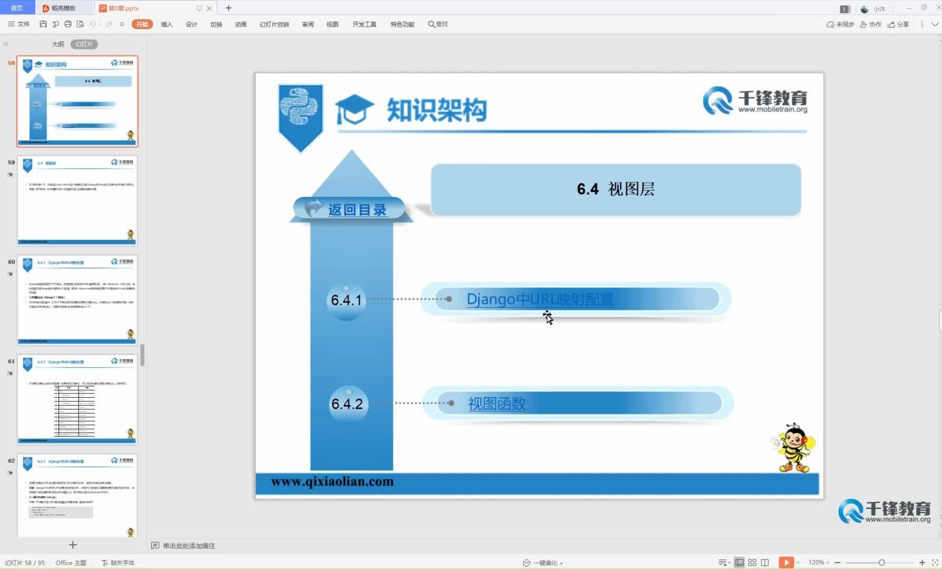
Task: Undo the last action
Action: click(x=93, y=24)
